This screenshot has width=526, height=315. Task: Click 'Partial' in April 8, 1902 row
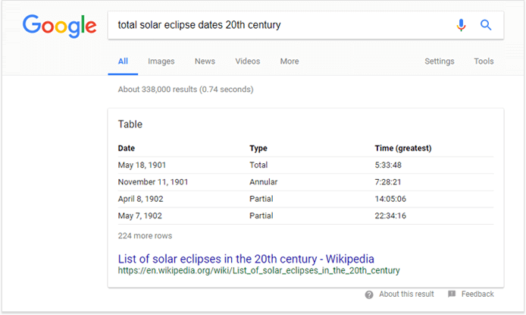[261, 199]
